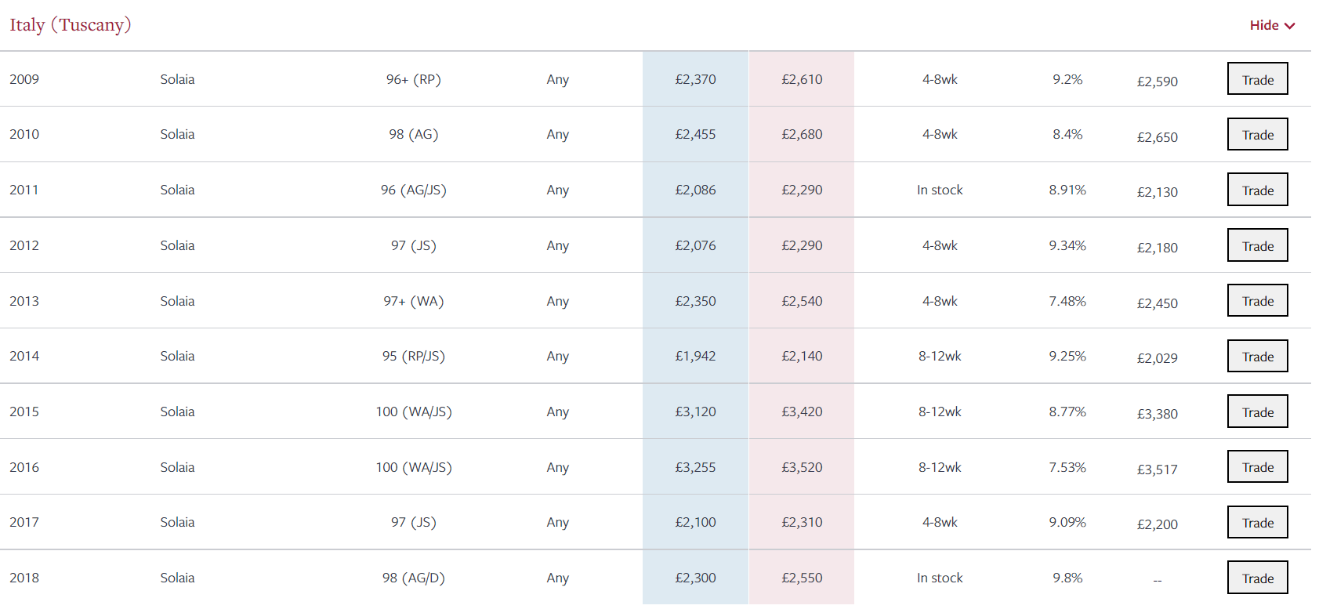Open the Italy (Tuscany) region heading

click(71, 25)
